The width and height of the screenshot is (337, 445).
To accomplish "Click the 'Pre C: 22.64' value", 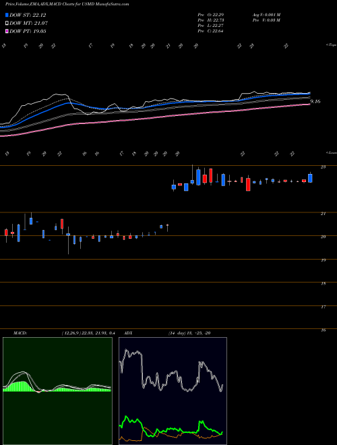I will [211, 31].
